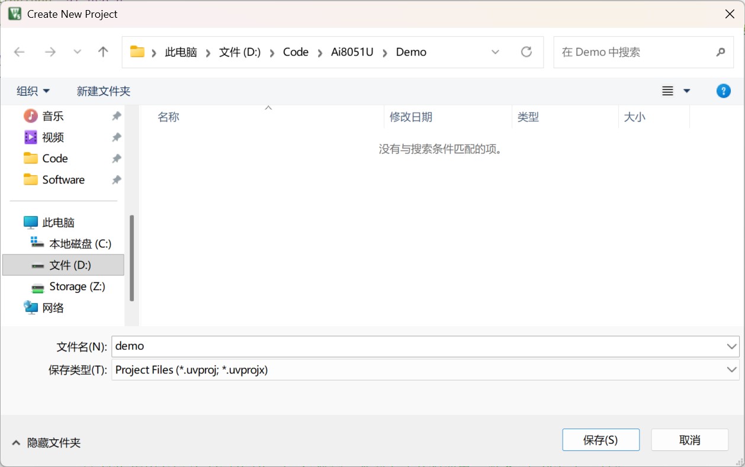Click the folder icon in address bar
The width and height of the screenshot is (745, 467).
point(137,51)
